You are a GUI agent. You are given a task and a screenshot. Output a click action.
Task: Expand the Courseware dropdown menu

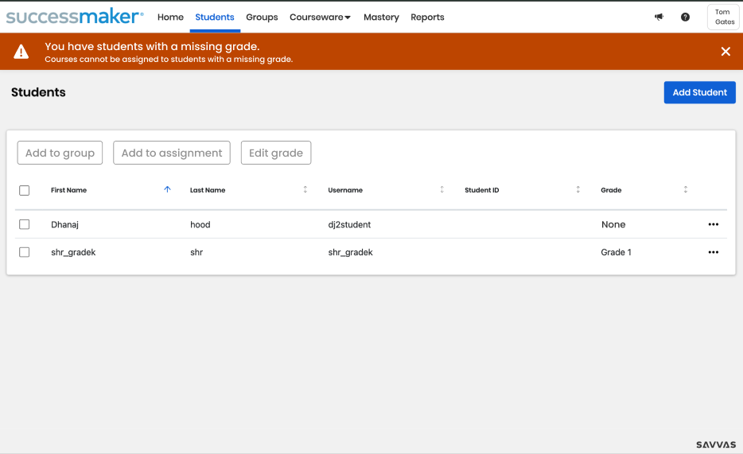coord(320,17)
